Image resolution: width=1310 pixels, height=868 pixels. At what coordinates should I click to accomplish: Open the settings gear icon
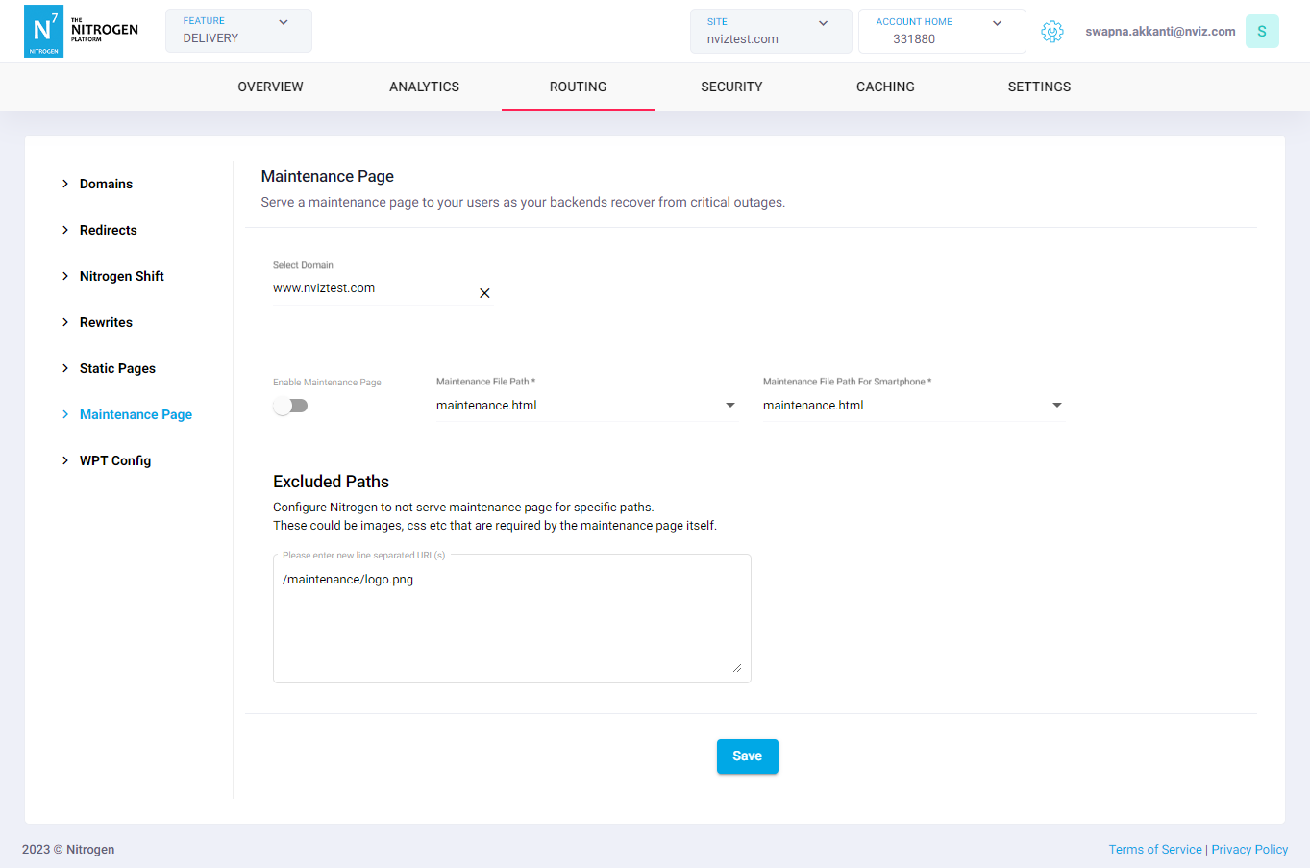[x=1052, y=32]
